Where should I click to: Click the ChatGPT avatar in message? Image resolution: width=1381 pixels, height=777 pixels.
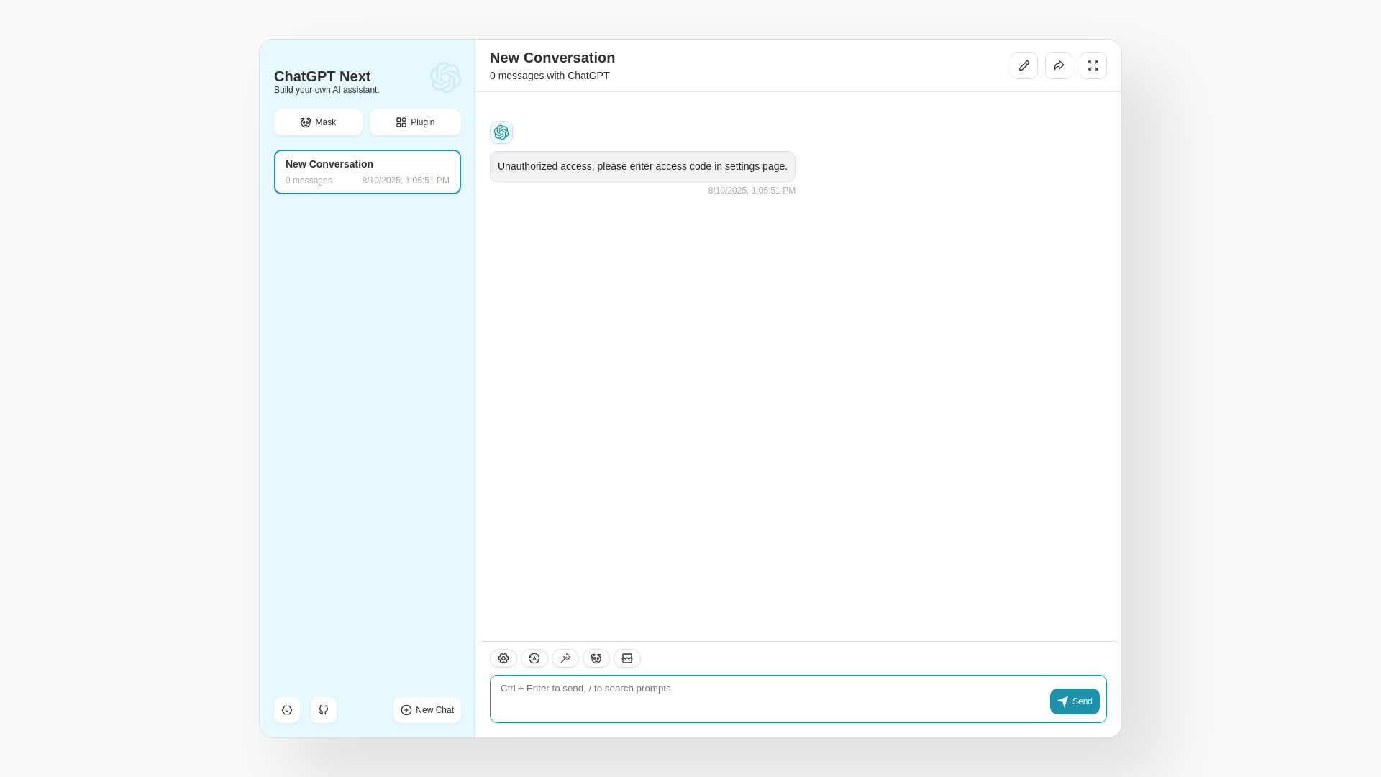tap(501, 132)
